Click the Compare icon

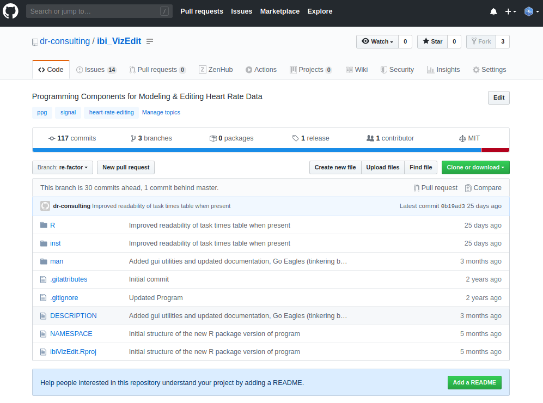[x=468, y=188]
